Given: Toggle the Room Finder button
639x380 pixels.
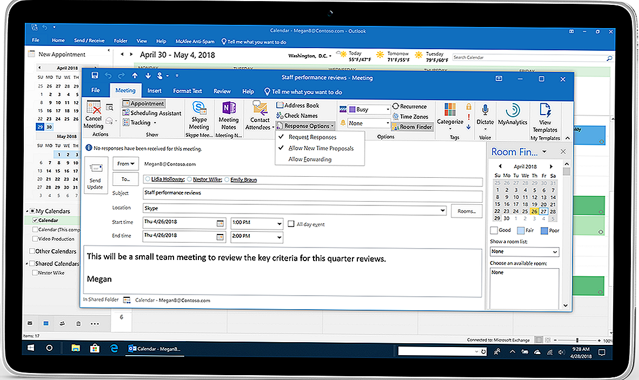Looking at the screenshot, I should coord(411,126).
